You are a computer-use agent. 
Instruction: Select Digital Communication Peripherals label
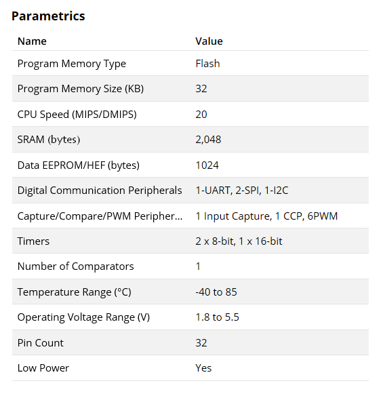tap(100, 191)
